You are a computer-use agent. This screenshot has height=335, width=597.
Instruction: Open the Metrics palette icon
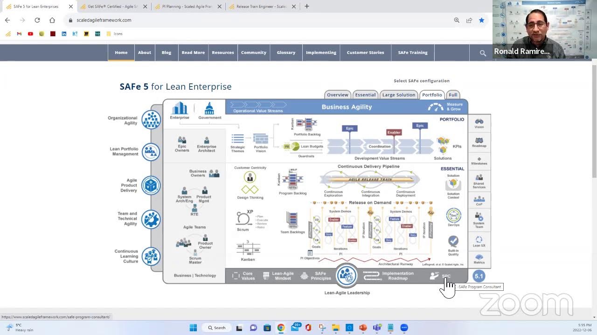tap(479, 257)
